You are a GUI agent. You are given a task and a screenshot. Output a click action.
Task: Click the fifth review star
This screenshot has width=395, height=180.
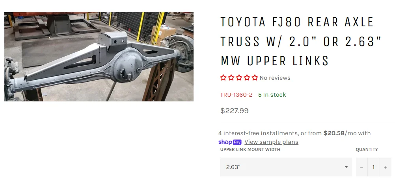[x=255, y=78]
